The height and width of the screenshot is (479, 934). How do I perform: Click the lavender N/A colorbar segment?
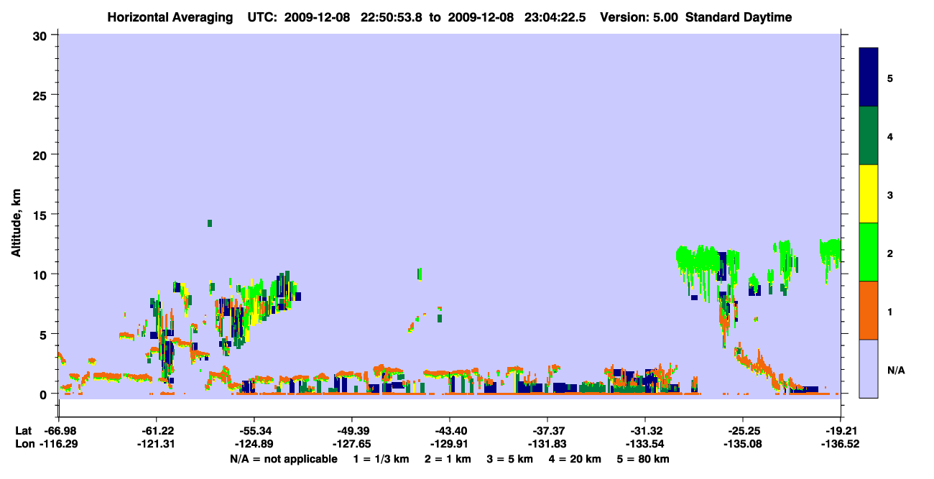coord(869,368)
